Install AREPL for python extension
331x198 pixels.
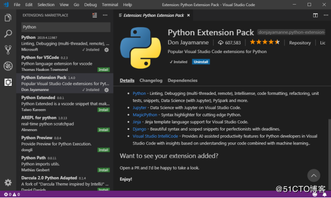click(x=104, y=130)
